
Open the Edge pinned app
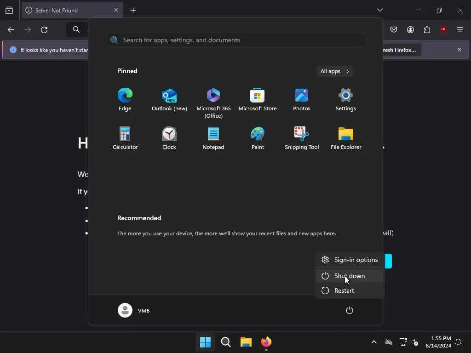coord(125,100)
